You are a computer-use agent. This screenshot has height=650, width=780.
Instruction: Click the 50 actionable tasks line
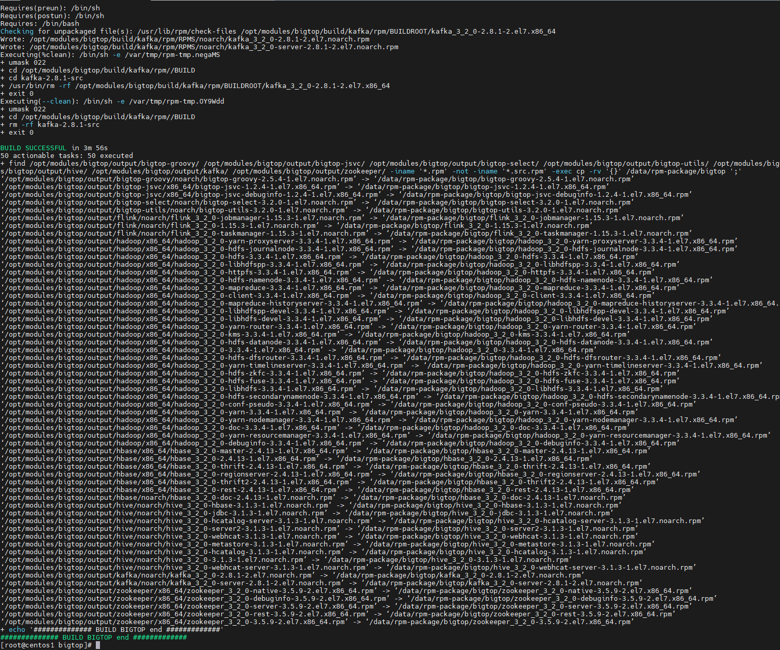[x=66, y=156]
